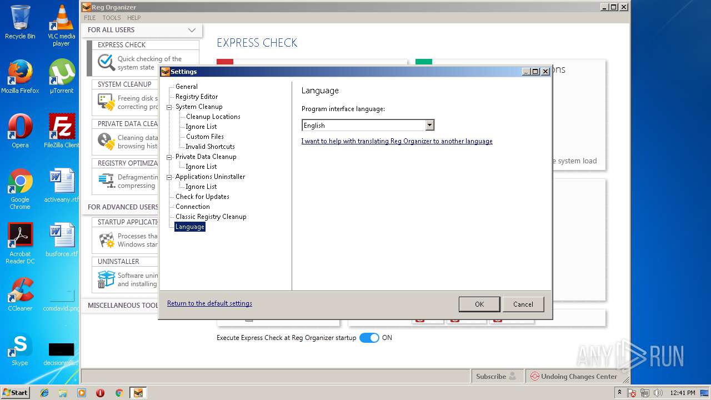This screenshot has width=711, height=400.
Task: Open Startup Applications flag icon
Action: [106, 240]
